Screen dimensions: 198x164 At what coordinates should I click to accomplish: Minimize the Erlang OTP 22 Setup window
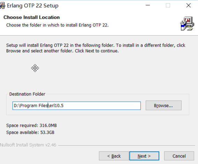(x=147, y=6)
